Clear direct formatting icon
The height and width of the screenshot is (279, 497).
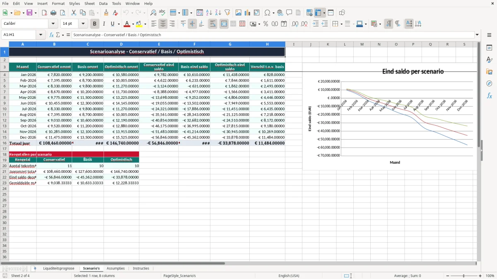116,13
